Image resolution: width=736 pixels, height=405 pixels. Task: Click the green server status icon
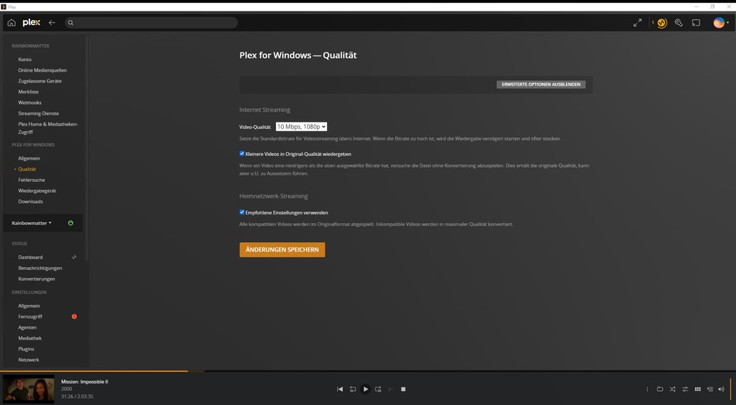point(70,223)
